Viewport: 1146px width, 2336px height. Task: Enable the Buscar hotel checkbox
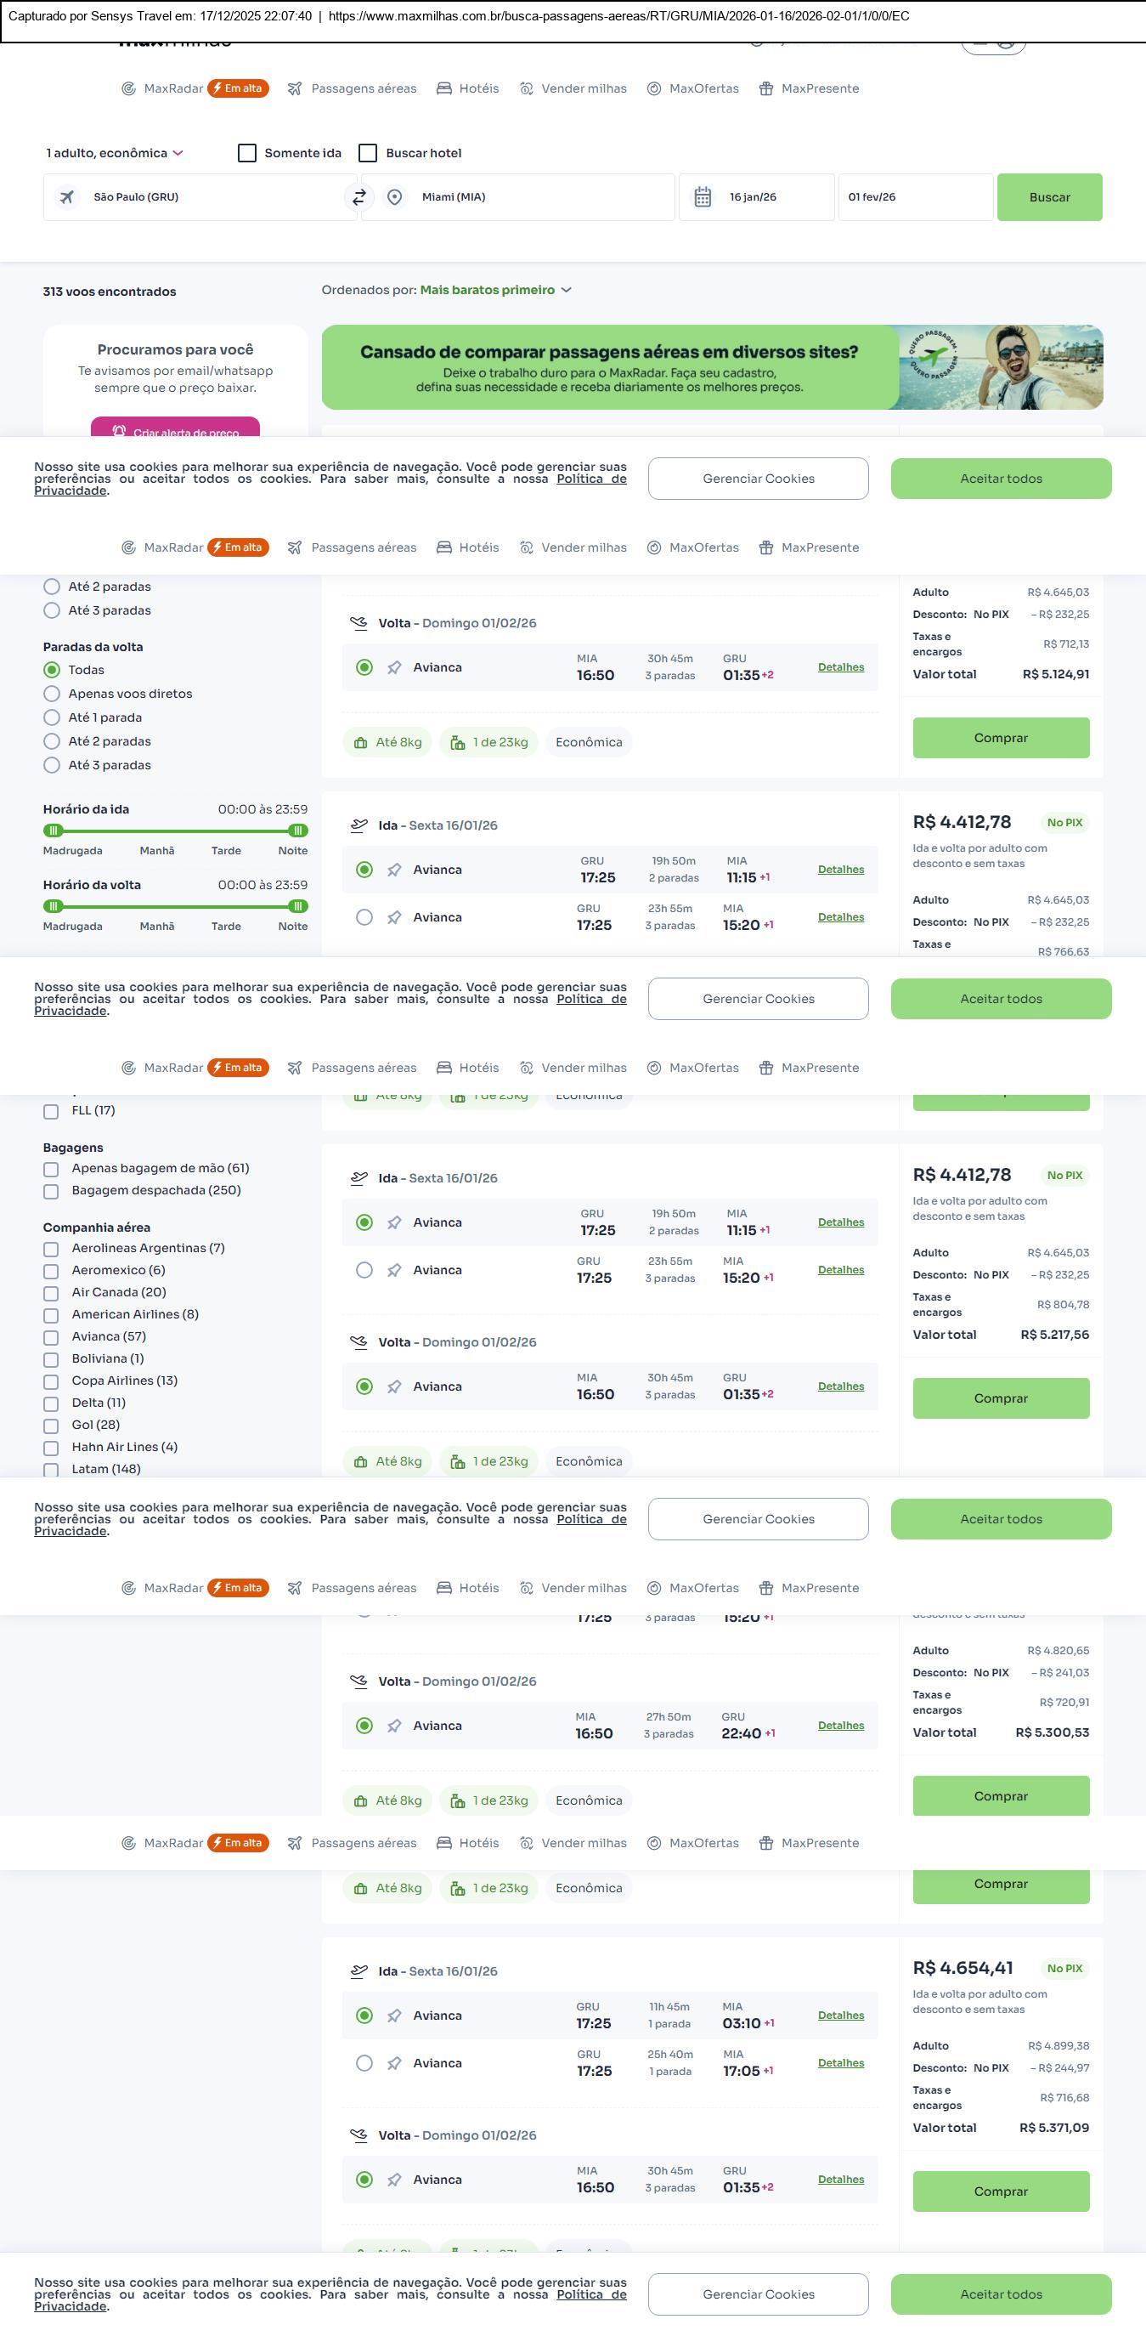click(x=368, y=152)
